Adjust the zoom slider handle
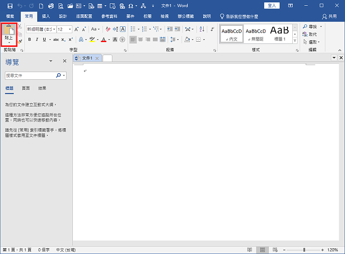This screenshot has height=254, width=345. 304,250
